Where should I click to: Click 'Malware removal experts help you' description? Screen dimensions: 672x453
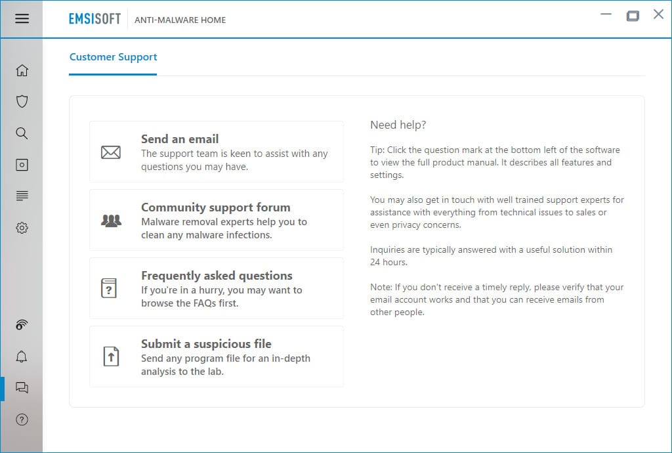(224, 228)
